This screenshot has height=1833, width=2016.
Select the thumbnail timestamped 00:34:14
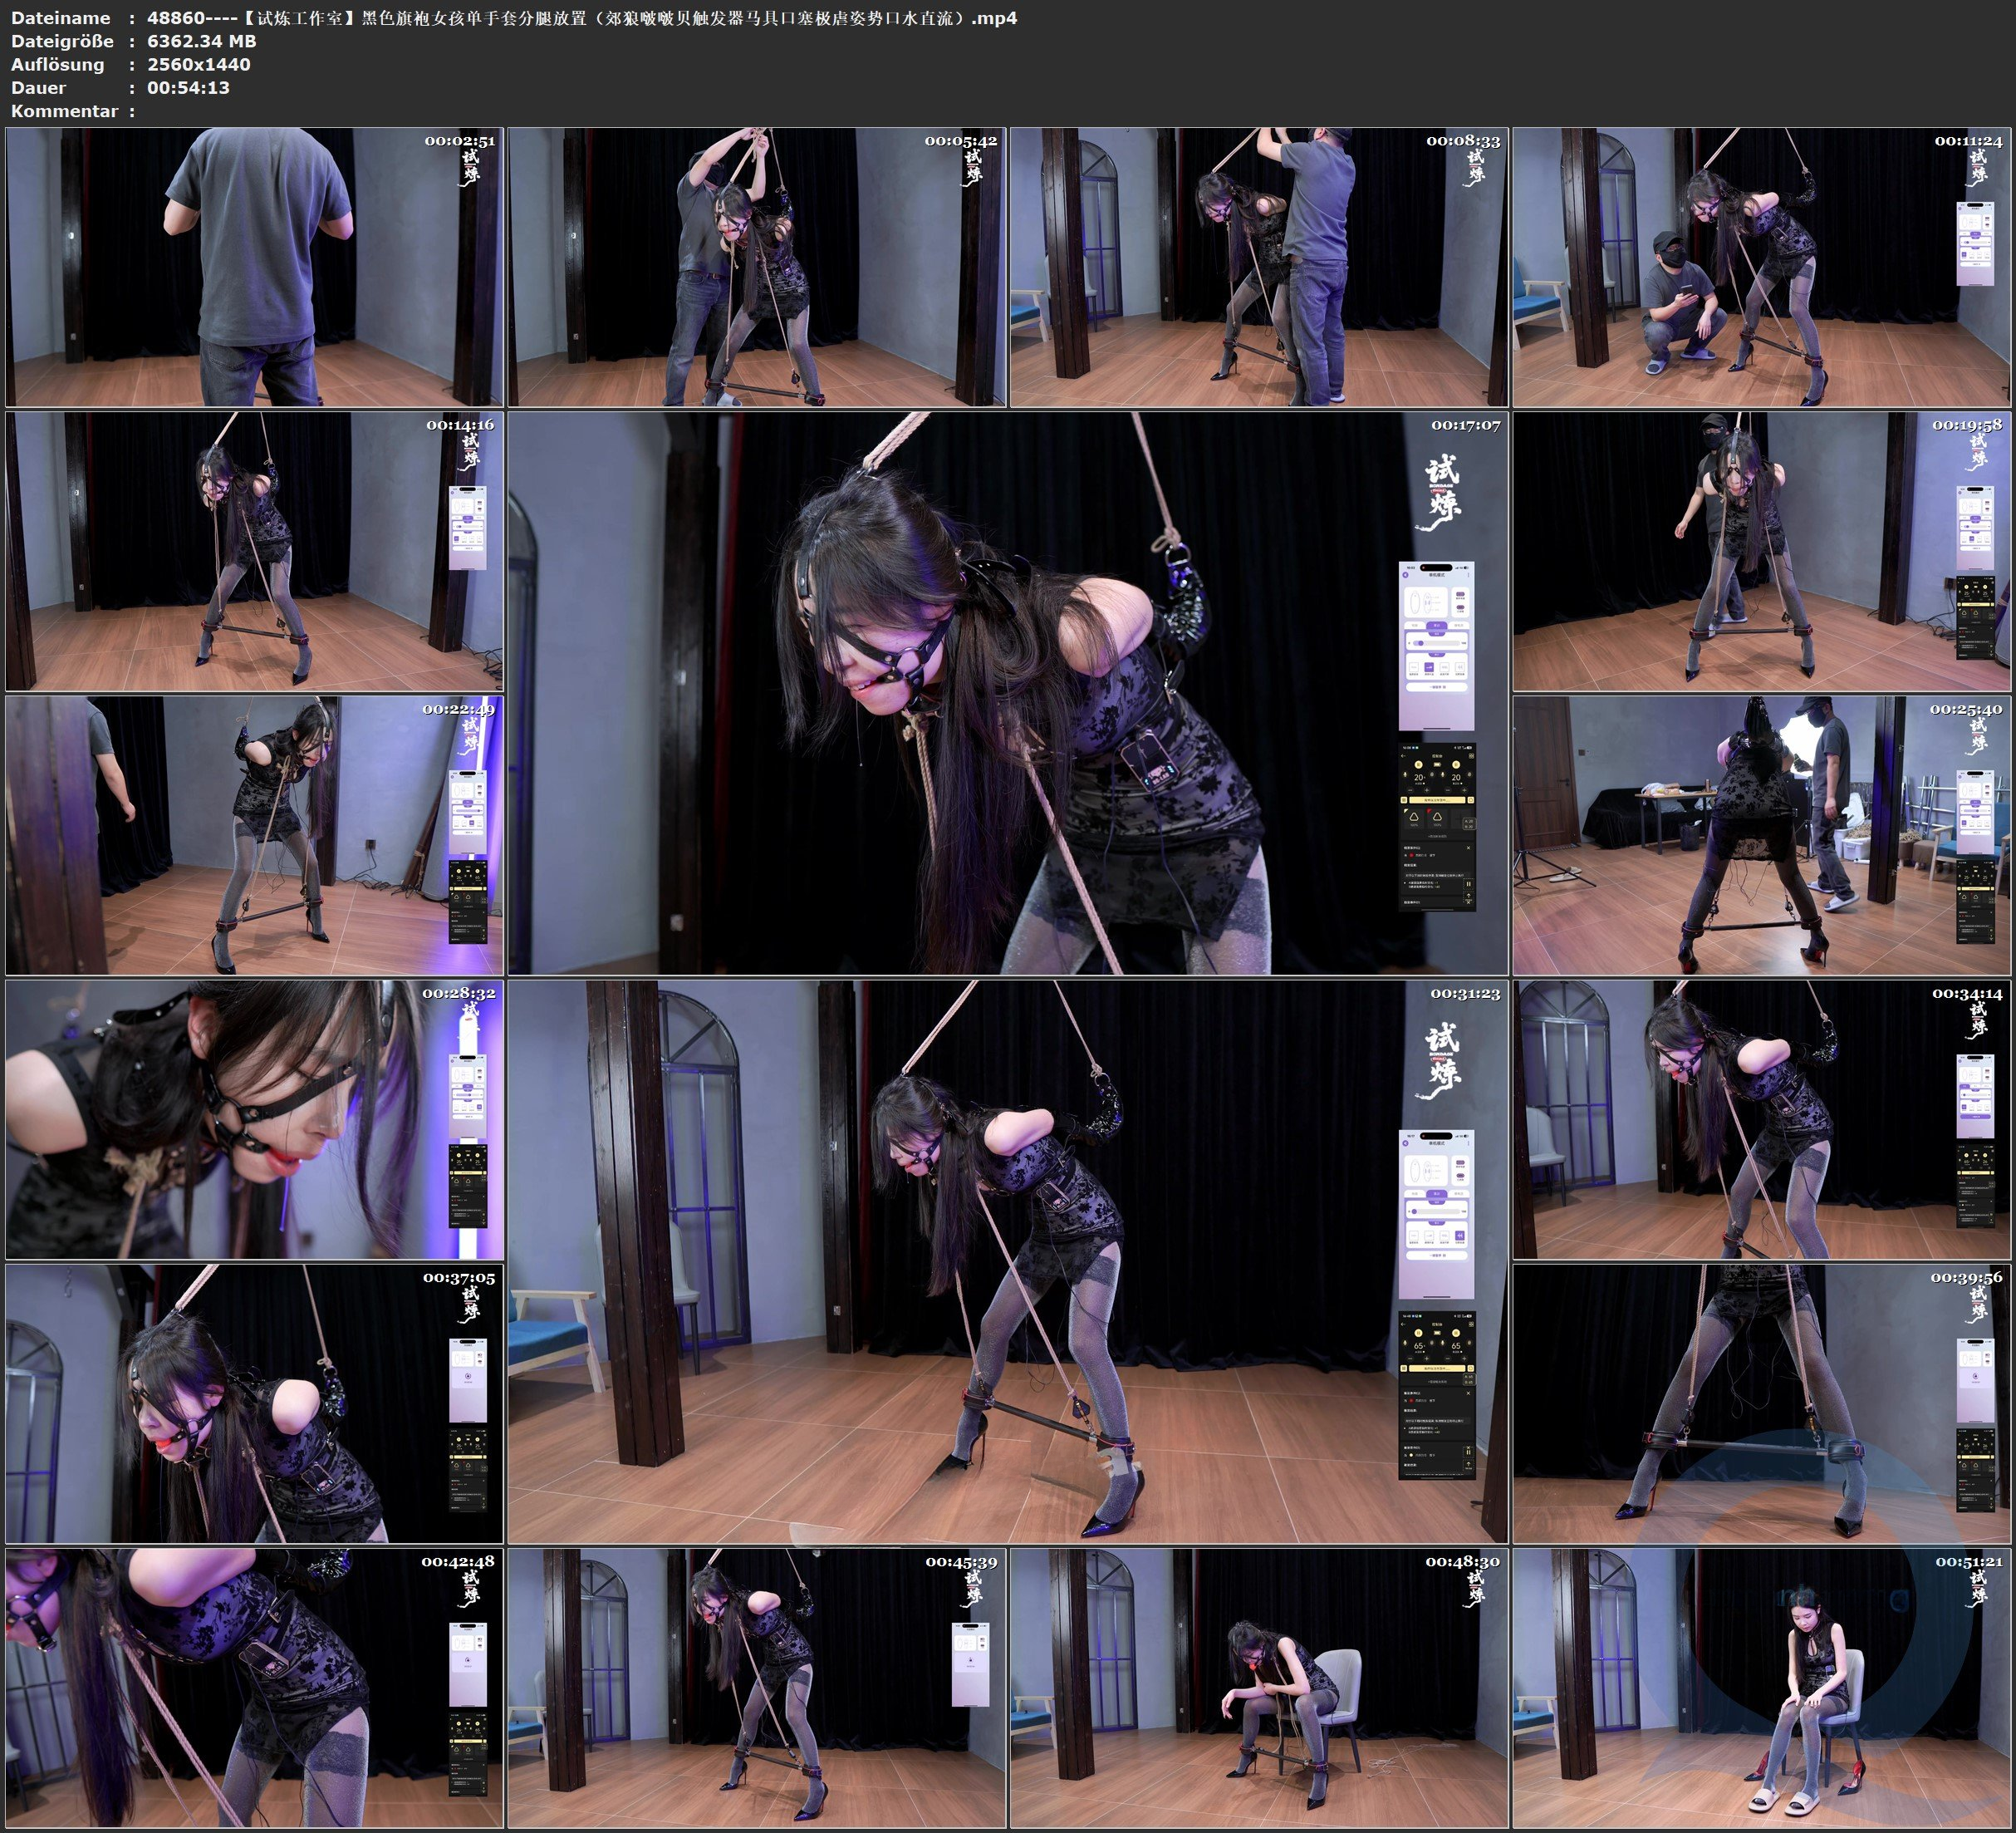click(x=1761, y=1119)
